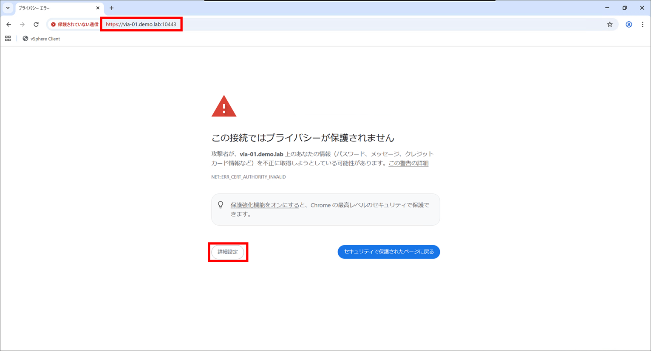Viewport: 651px width, 351px height.
Task: Open the この警告の詳細 link
Action: (x=408, y=163)
